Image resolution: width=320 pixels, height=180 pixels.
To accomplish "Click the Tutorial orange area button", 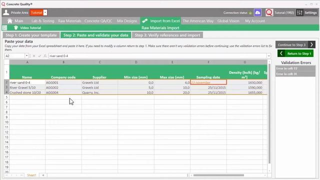I will pyautogui.click(x=36, y=12).
